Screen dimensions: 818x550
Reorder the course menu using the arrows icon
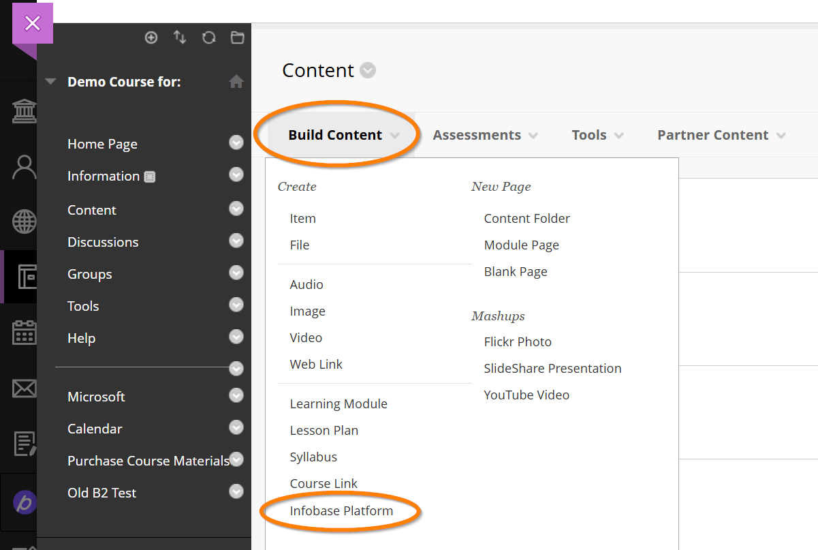[x=180, y=37]
